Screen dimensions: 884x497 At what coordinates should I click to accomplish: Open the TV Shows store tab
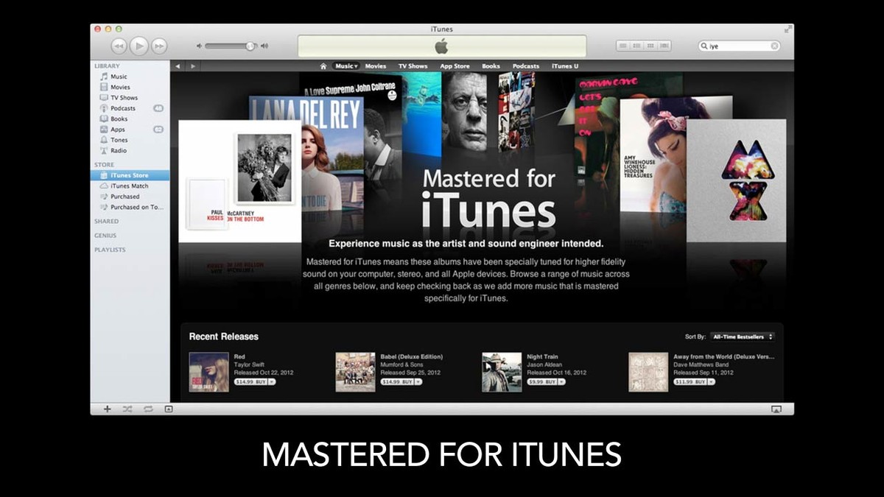click(x=413, y=66)
